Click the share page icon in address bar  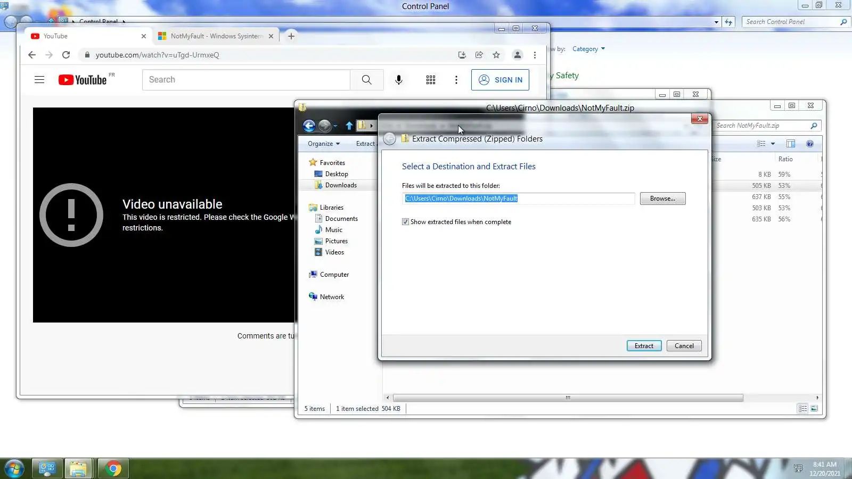point(479,55)
